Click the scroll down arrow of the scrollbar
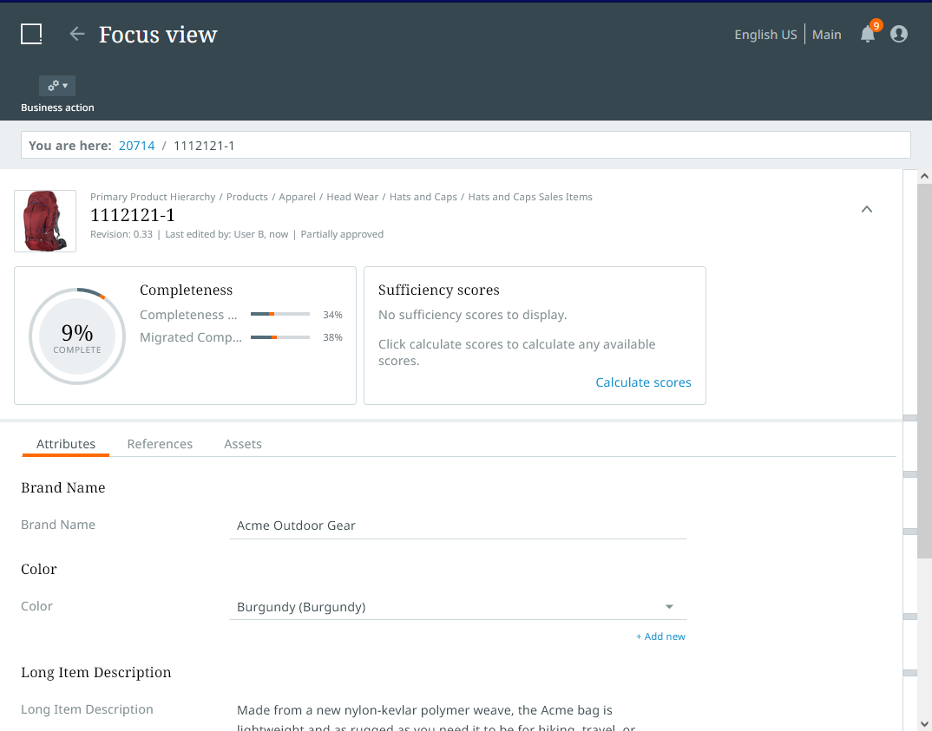This screenshot has width=932, height=731. pos(923,722)
